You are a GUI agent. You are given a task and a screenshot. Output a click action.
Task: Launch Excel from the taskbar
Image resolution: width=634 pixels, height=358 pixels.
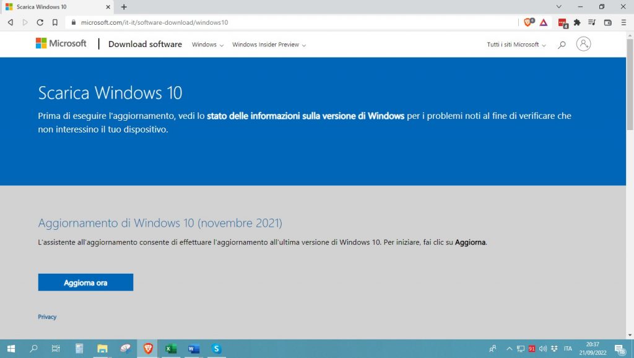[170, 349]
